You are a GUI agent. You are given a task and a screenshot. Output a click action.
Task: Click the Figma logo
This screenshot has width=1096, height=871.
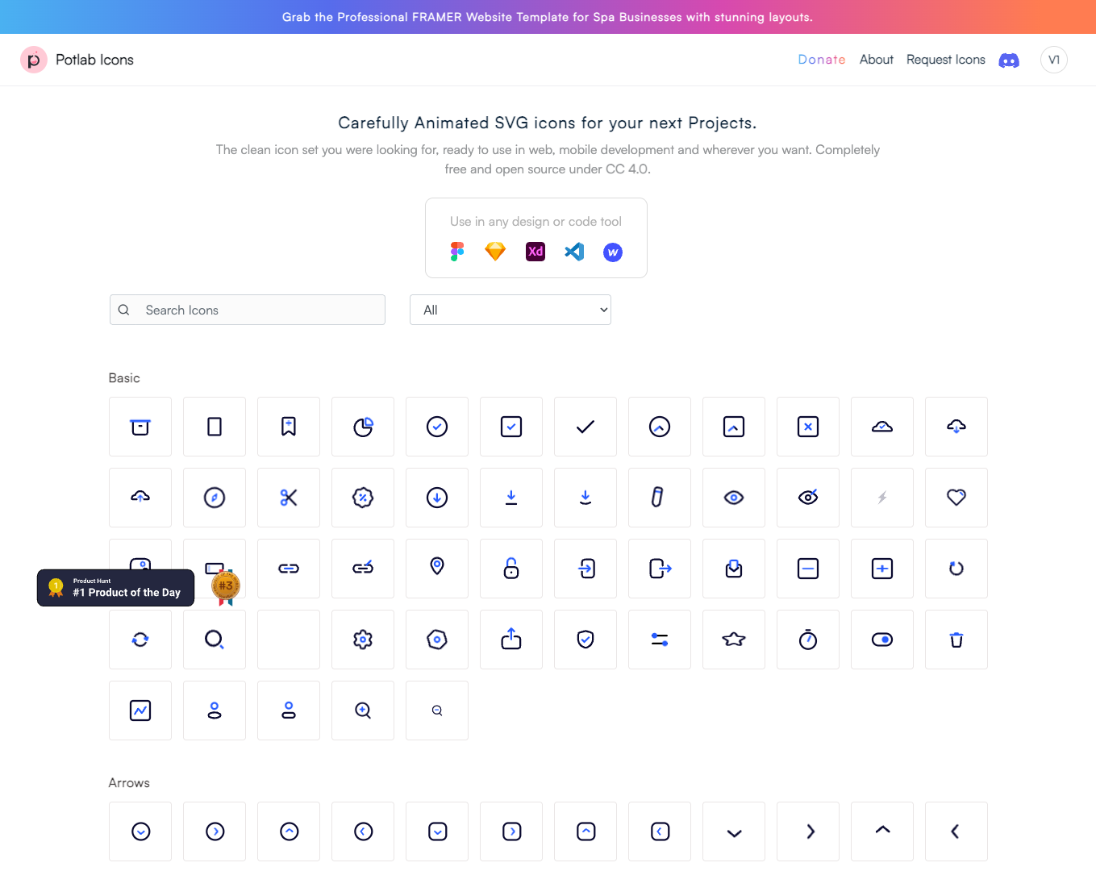(x=457, y=252)
